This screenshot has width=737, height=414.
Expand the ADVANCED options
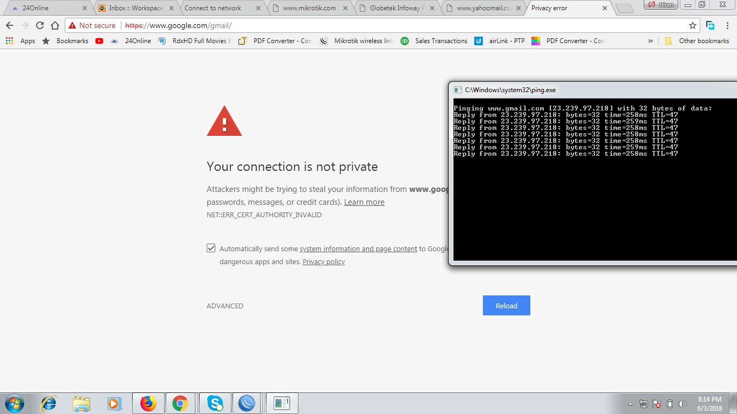tap(225, 306)
